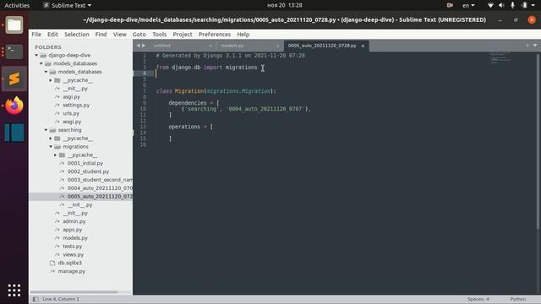Screen dimensions: 541x304
Task: Switch to the untitled tab
Action: point(182,46)
